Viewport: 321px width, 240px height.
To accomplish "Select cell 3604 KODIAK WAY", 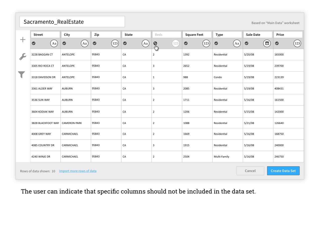I will pos(45,112).
